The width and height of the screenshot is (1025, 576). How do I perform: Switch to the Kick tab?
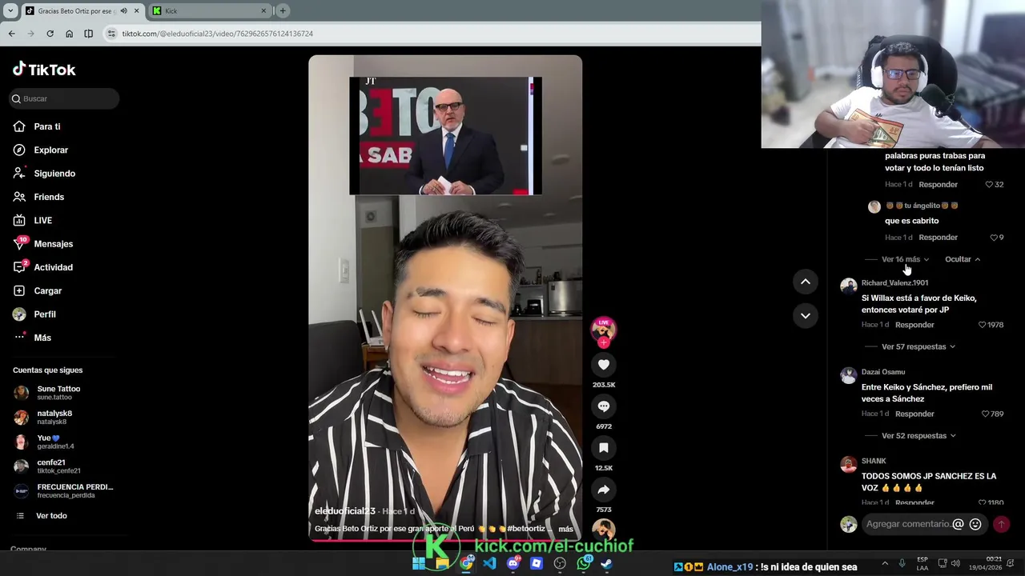pos(210,10)
